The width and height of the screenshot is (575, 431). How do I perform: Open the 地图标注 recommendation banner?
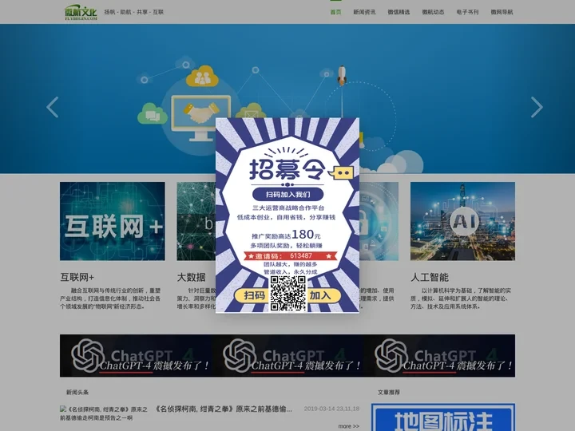coord(443,417)
